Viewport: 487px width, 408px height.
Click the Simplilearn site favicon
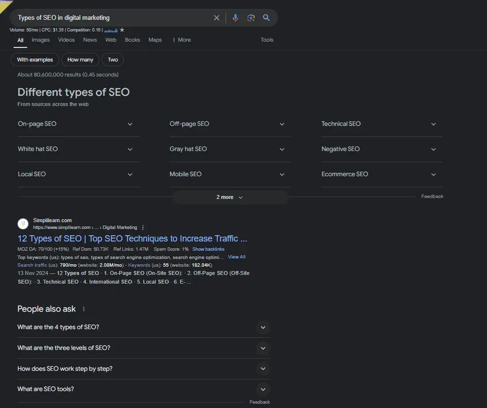click(x=23, y=224)
